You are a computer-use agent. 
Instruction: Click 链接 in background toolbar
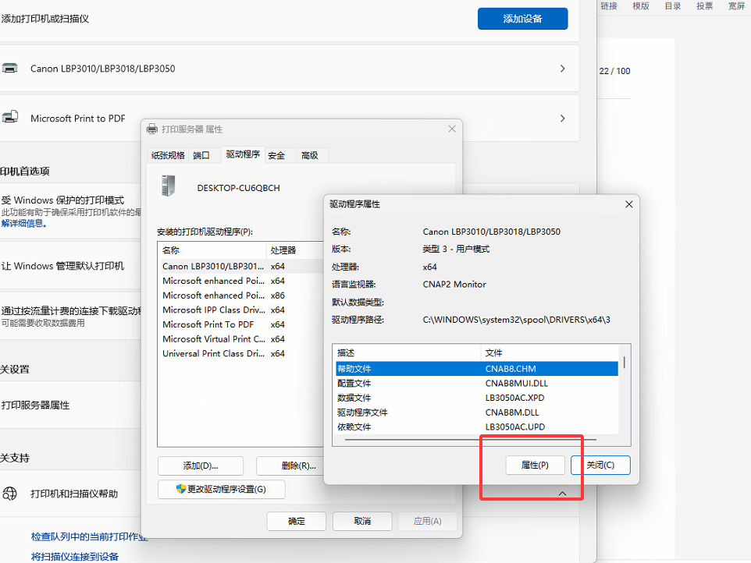pyautogui.click(x=609, y=5)
